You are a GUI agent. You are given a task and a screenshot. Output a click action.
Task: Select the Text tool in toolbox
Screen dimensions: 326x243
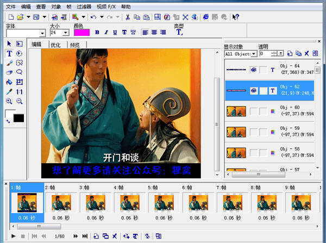click(9, 53)
